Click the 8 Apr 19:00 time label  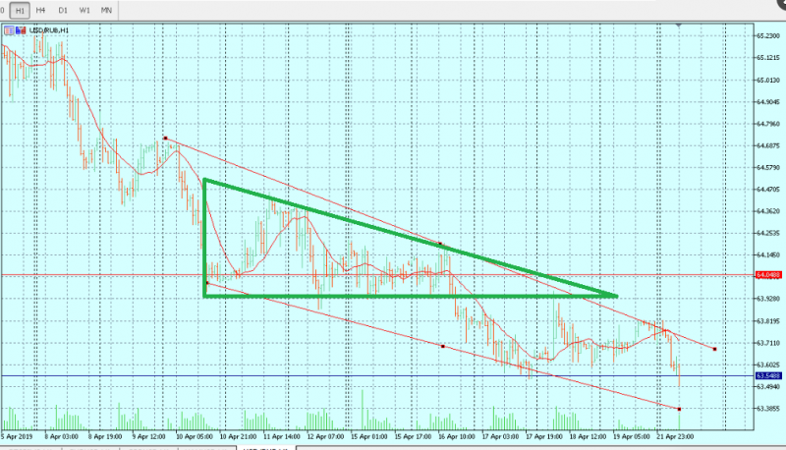coord(105,436)
